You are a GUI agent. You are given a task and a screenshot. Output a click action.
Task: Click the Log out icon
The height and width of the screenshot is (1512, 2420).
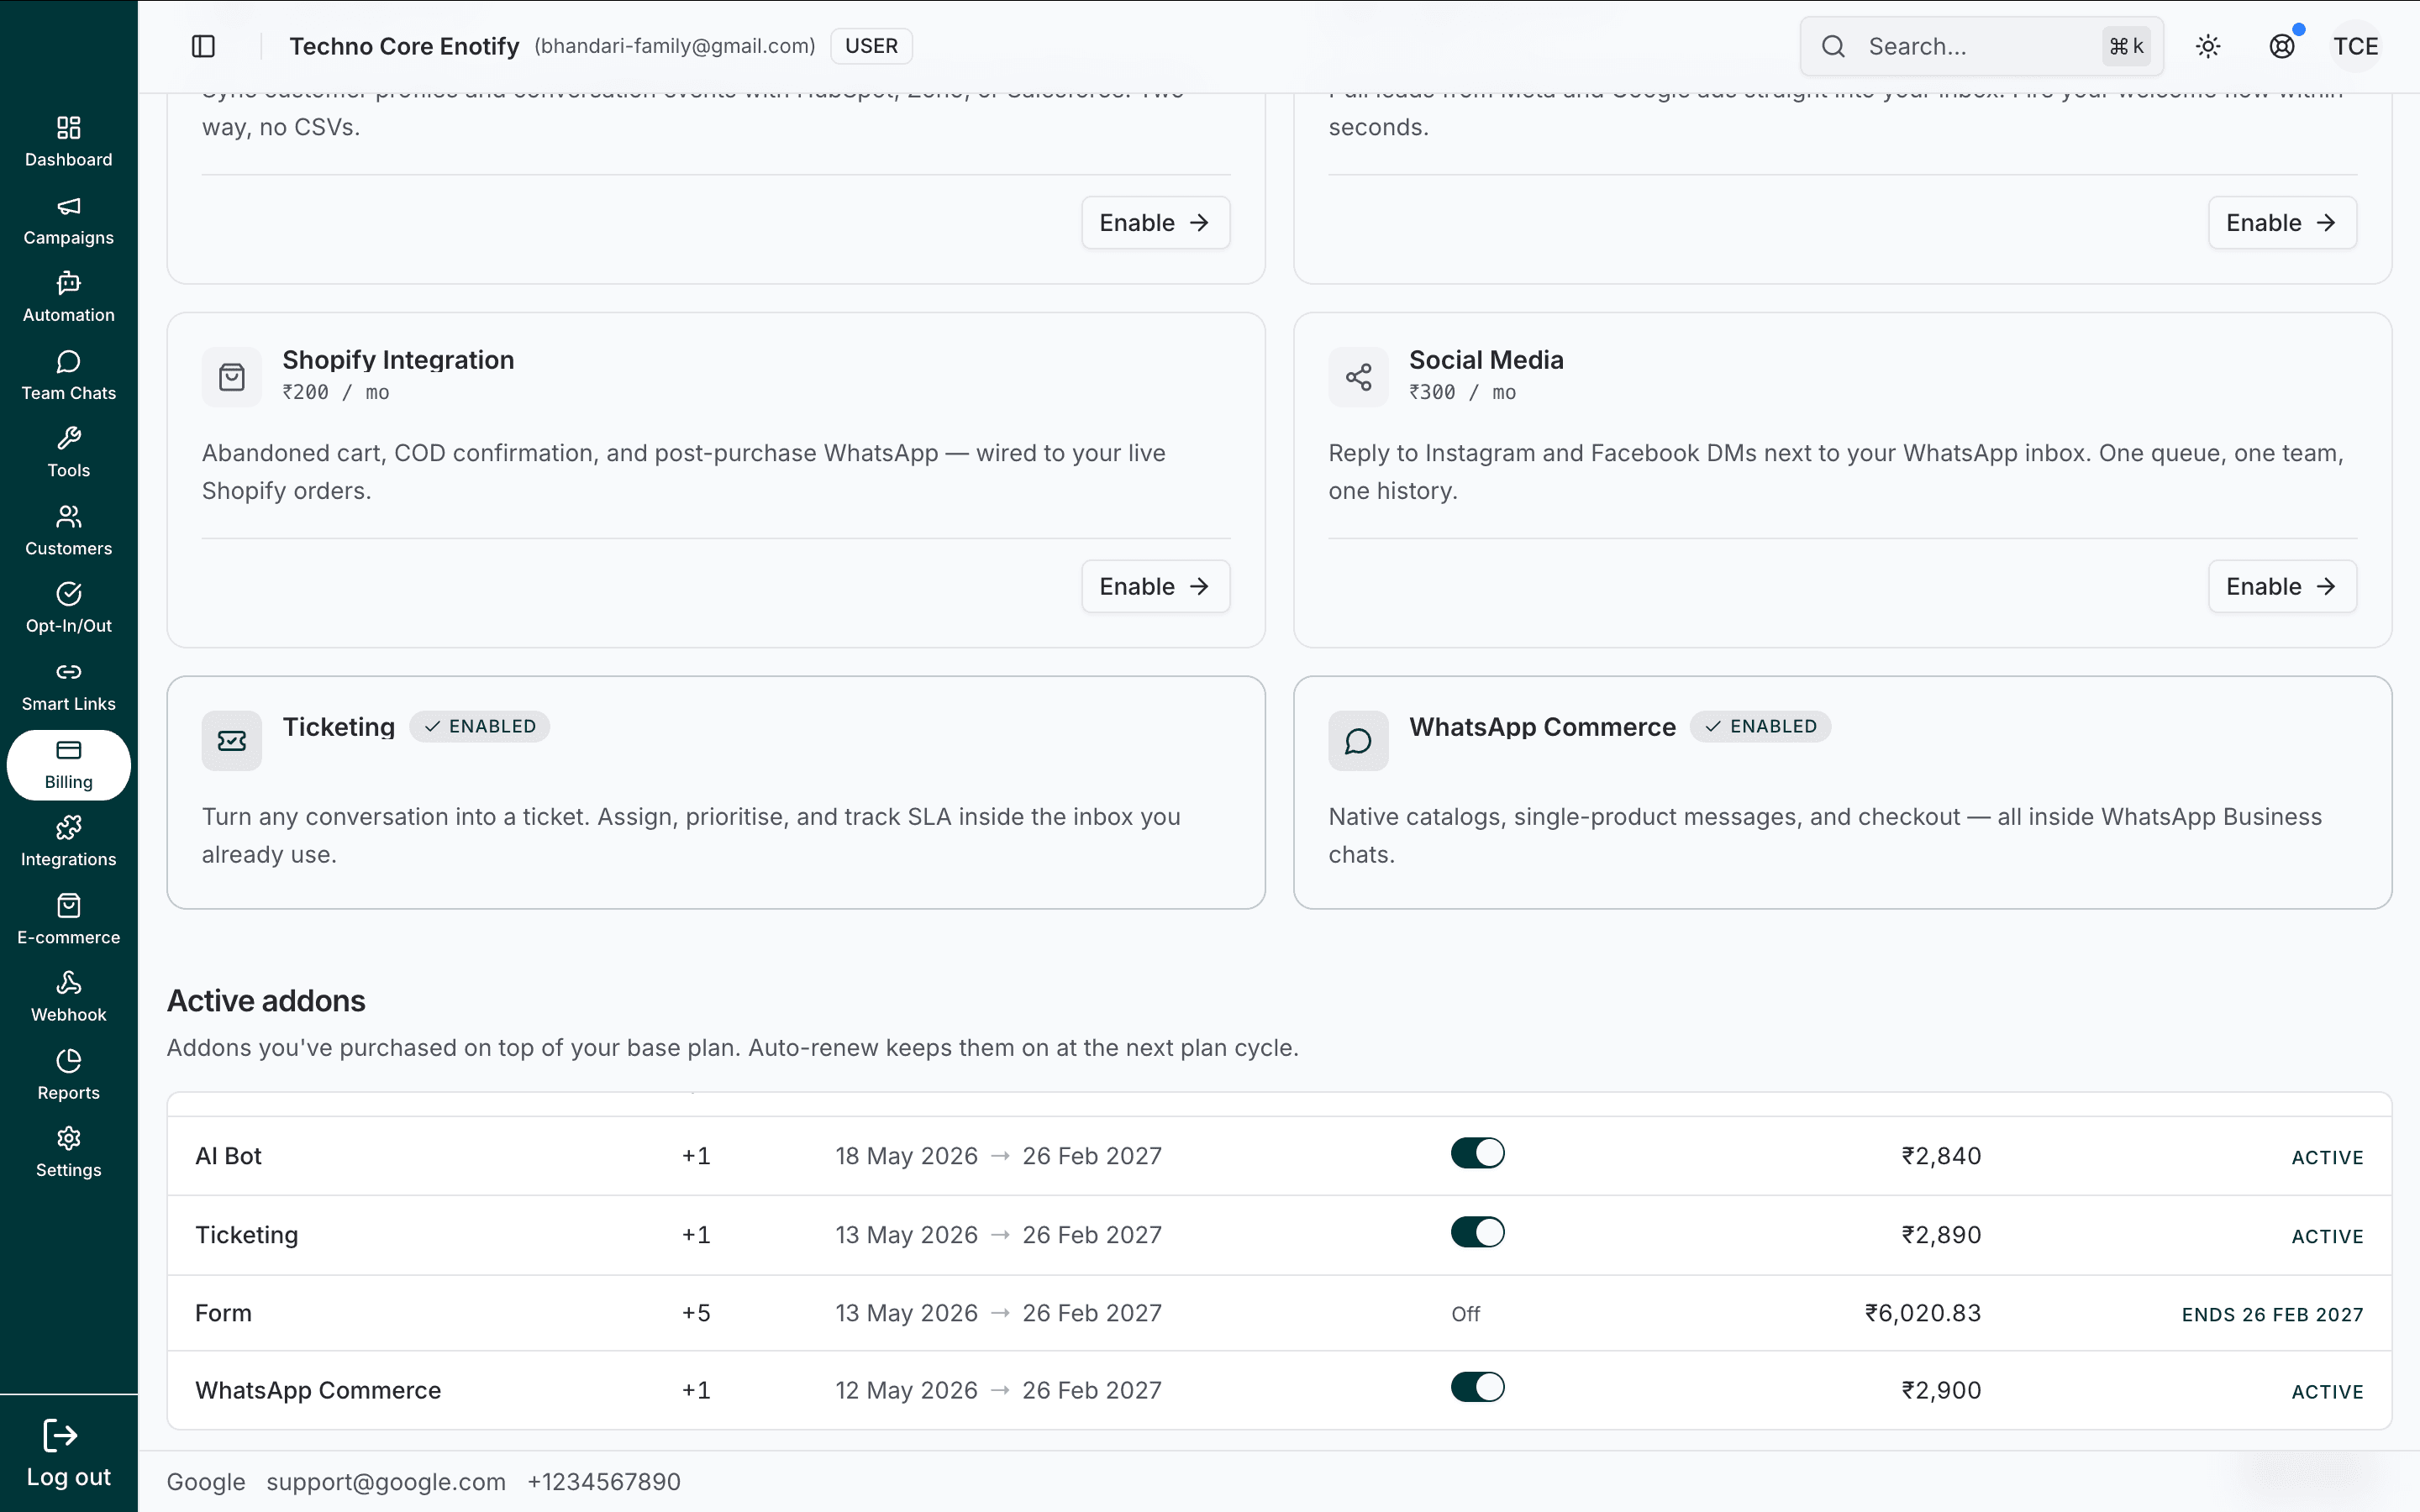(x=60, y=1435)
